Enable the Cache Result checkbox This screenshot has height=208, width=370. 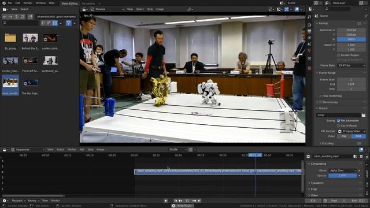[x=339, y=126]
